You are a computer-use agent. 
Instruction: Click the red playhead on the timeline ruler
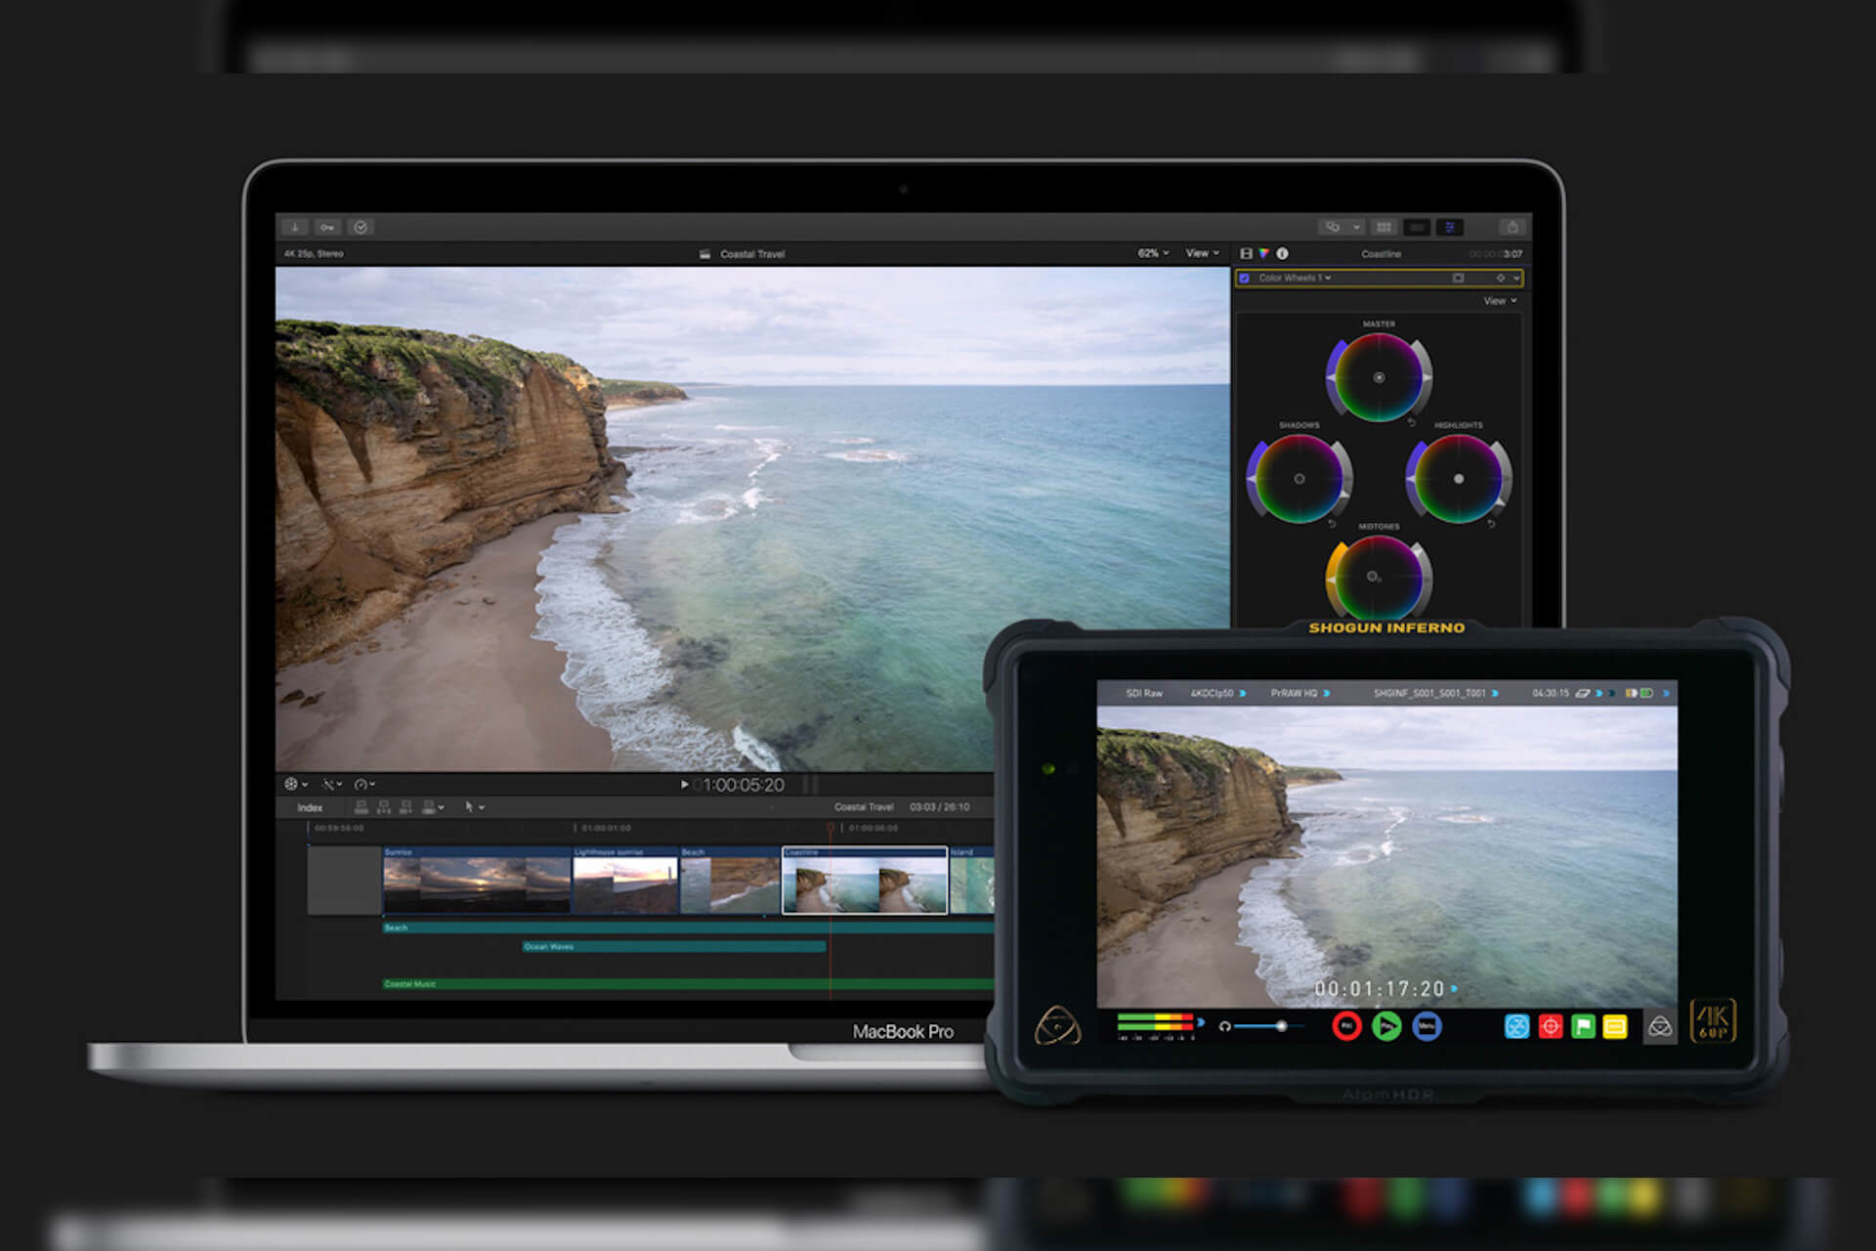coord(831,828)
